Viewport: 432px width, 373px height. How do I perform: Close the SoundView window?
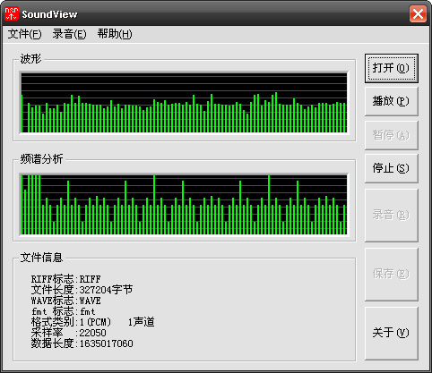tap(418, 13)
